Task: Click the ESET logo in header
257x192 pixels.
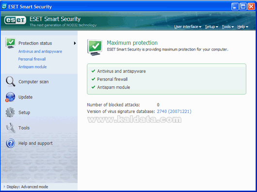Action: click(15, 20)
